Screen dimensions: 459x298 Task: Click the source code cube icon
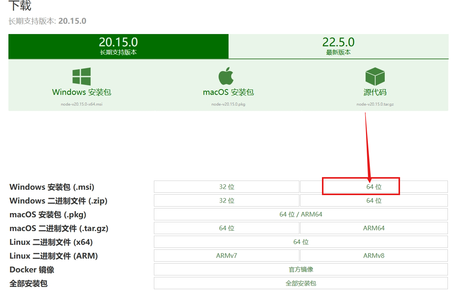click(x=375, y=77)
